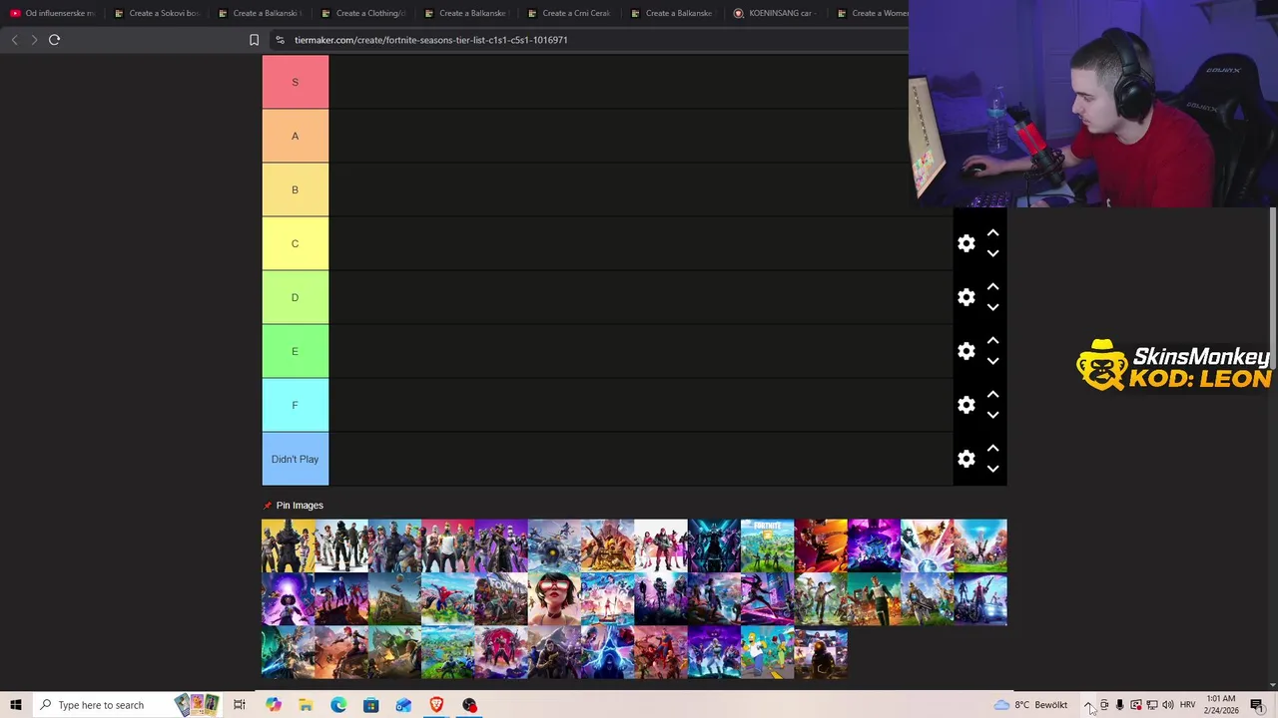Open Outlook from the taskbar
This screenshot has height=718, width=1278.
click(403, 705)
